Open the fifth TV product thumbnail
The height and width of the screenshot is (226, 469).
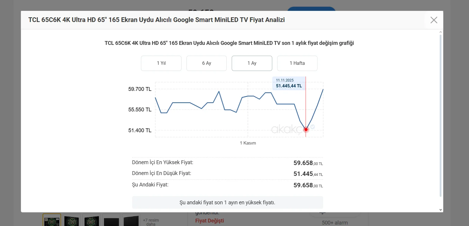pyautogui.click(x=131, y=220)
